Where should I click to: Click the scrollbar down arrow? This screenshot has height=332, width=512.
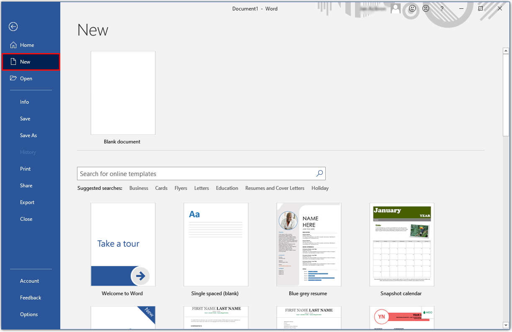[x=506, y=325]
